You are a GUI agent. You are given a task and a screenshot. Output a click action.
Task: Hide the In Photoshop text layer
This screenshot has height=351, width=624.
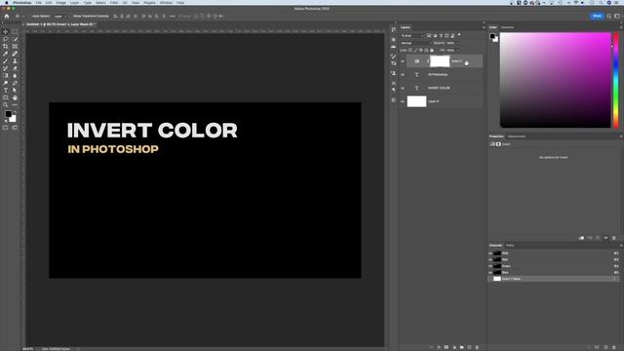pyautogui.click(x=403, y=75)
